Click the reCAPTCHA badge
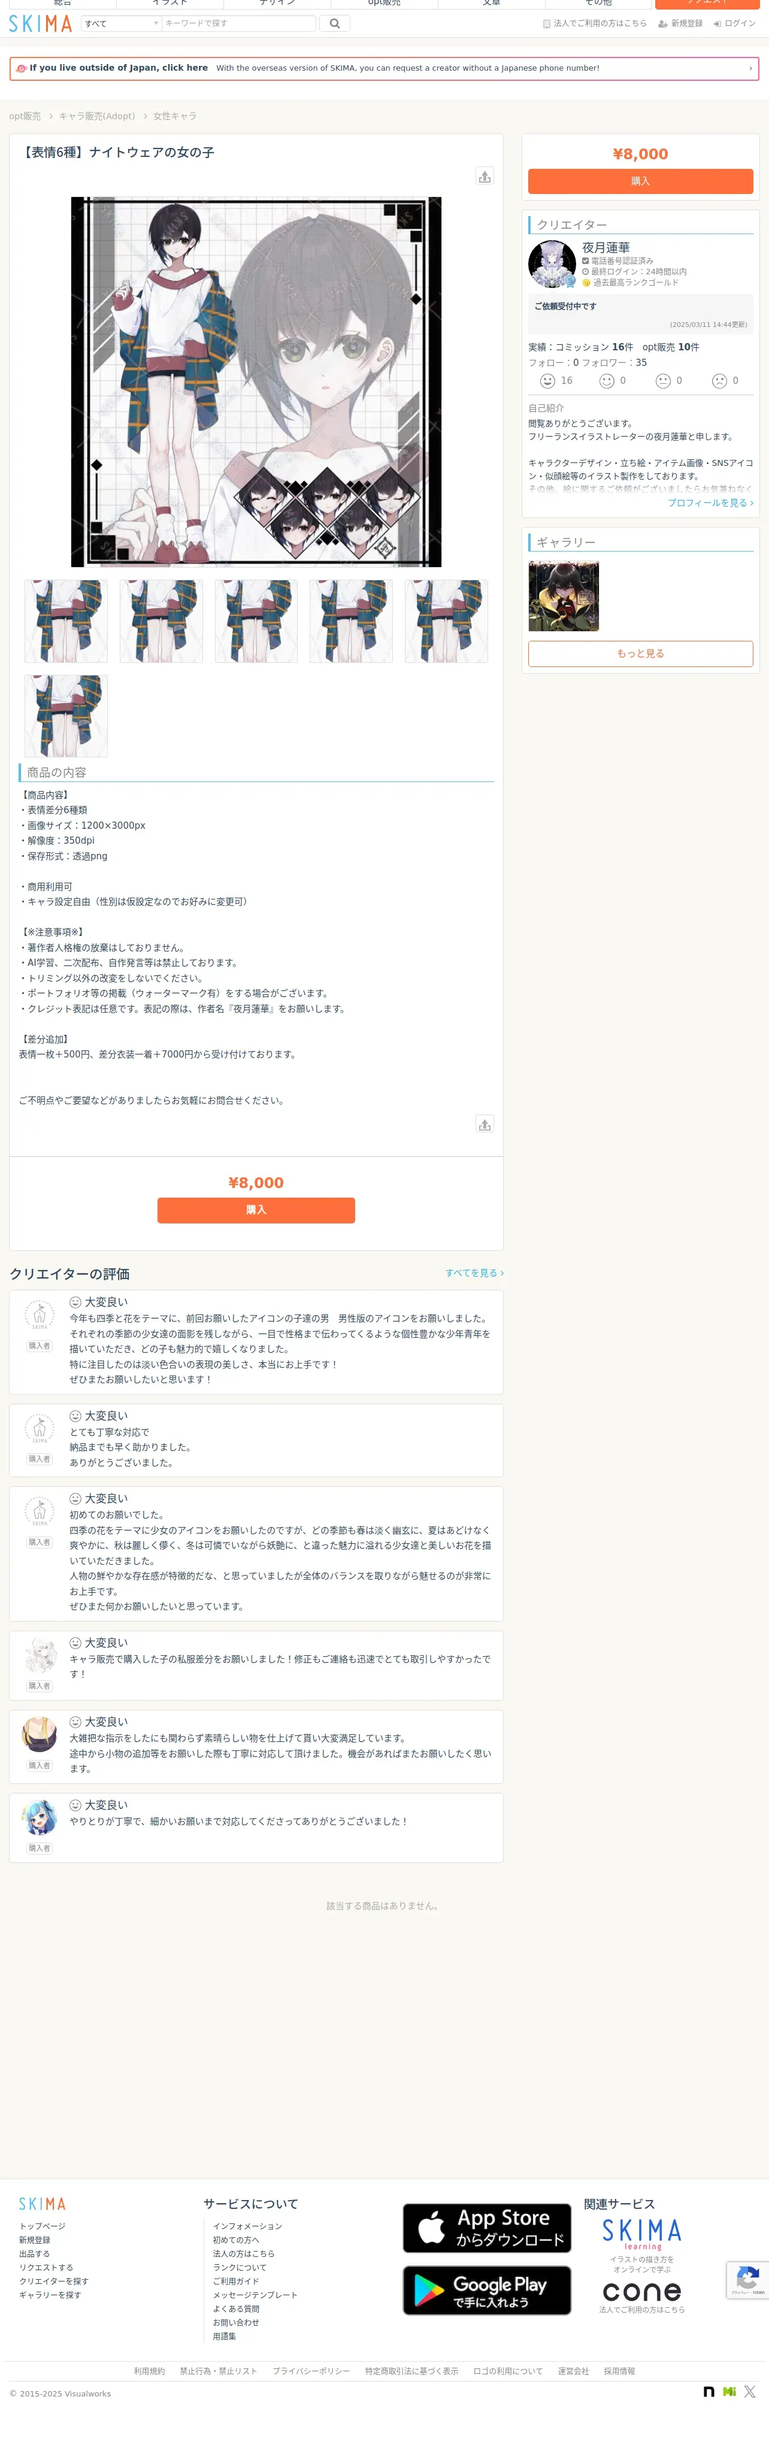Image resolution: width=769 pixels, height=2442 pixels. click(x=747, y=2280)
